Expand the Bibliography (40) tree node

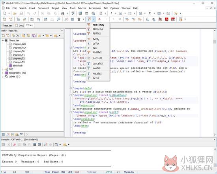coord(3,73)
